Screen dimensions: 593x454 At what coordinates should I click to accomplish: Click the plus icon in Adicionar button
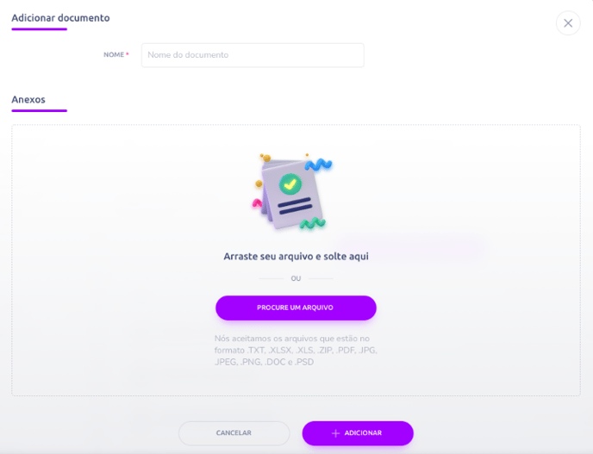coord(335,433)
